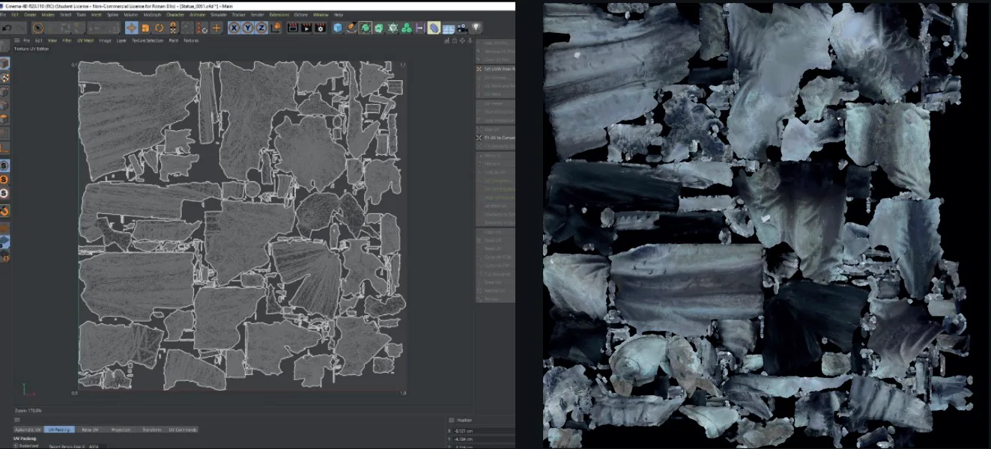Click the Render View clapperboard icon
The width and height of the screenshot is (991, 449).
click(x=292, y=28)
